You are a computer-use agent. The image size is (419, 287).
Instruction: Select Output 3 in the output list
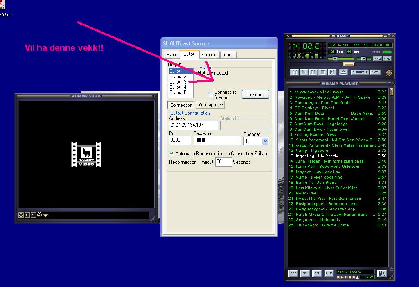tap(180, 82)
